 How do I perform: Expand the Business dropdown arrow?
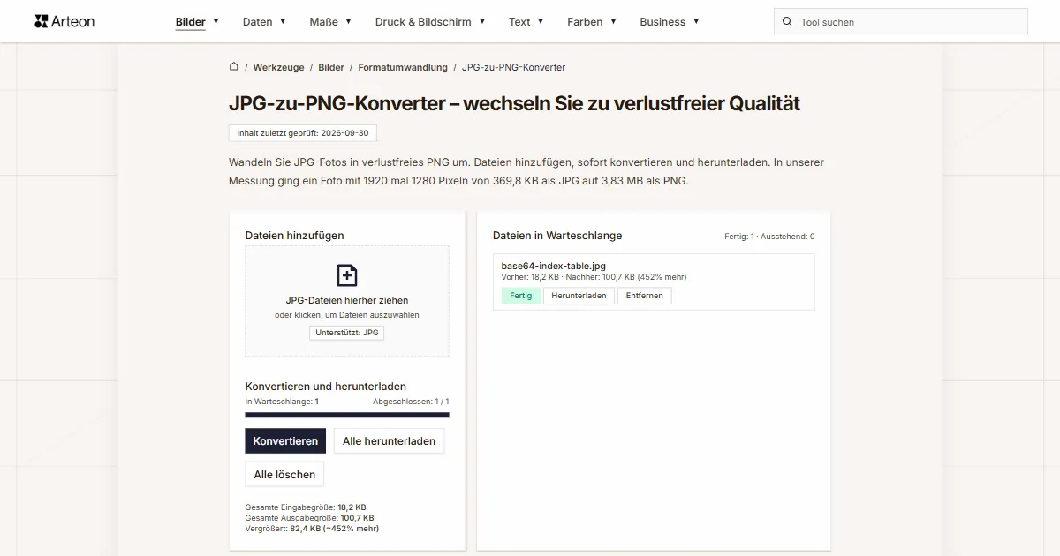(x=696, y=21)
